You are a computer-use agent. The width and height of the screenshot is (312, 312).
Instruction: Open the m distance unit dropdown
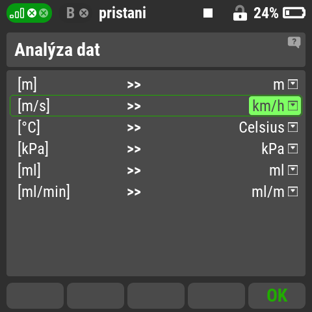(x=285, y=84)
